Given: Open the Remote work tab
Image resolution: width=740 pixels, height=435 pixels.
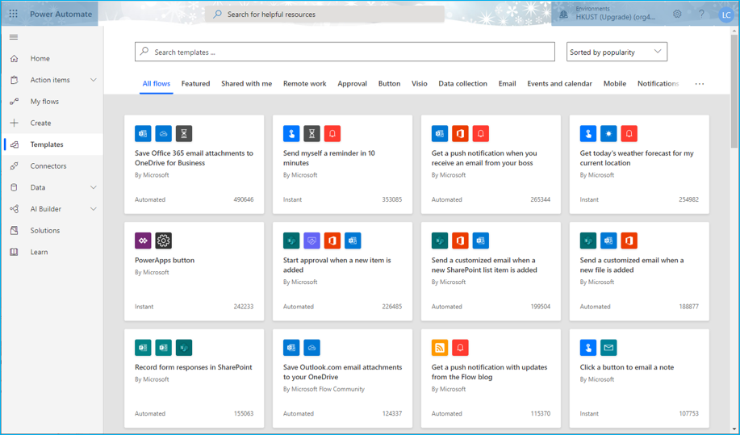Looking at the screenshot, I should tap(304, 83).
